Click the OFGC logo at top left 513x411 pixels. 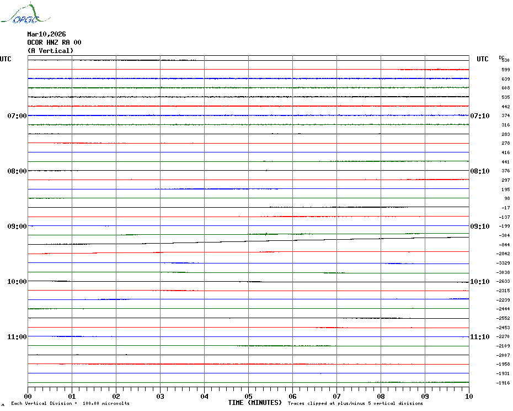[x=20, y=14]
